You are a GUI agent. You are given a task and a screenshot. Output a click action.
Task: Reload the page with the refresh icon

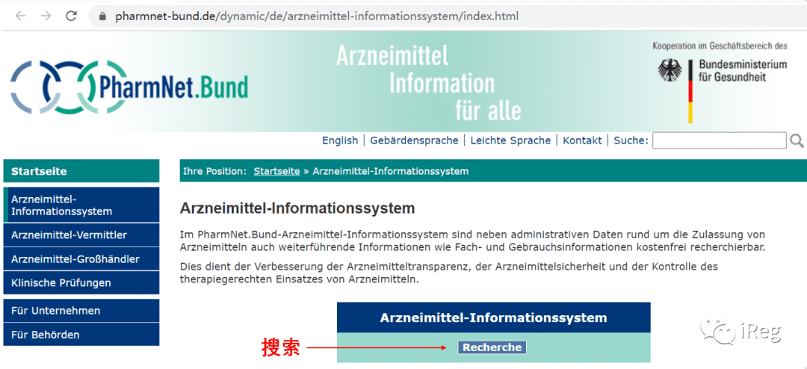71,16
